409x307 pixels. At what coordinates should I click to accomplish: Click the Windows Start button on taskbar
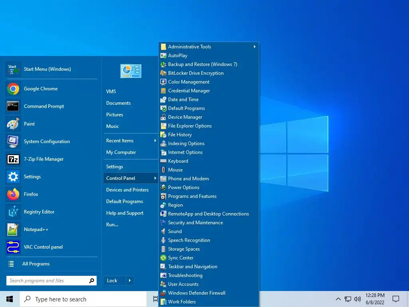pyautogui.click(x=10, y=299)
